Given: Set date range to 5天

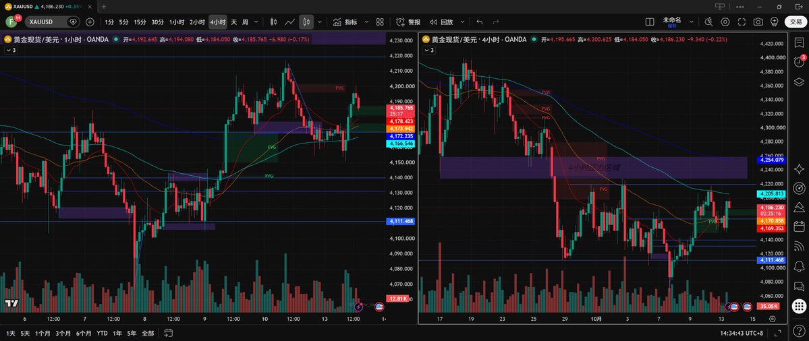Looking at the screenshot, I should click(25, 333).
